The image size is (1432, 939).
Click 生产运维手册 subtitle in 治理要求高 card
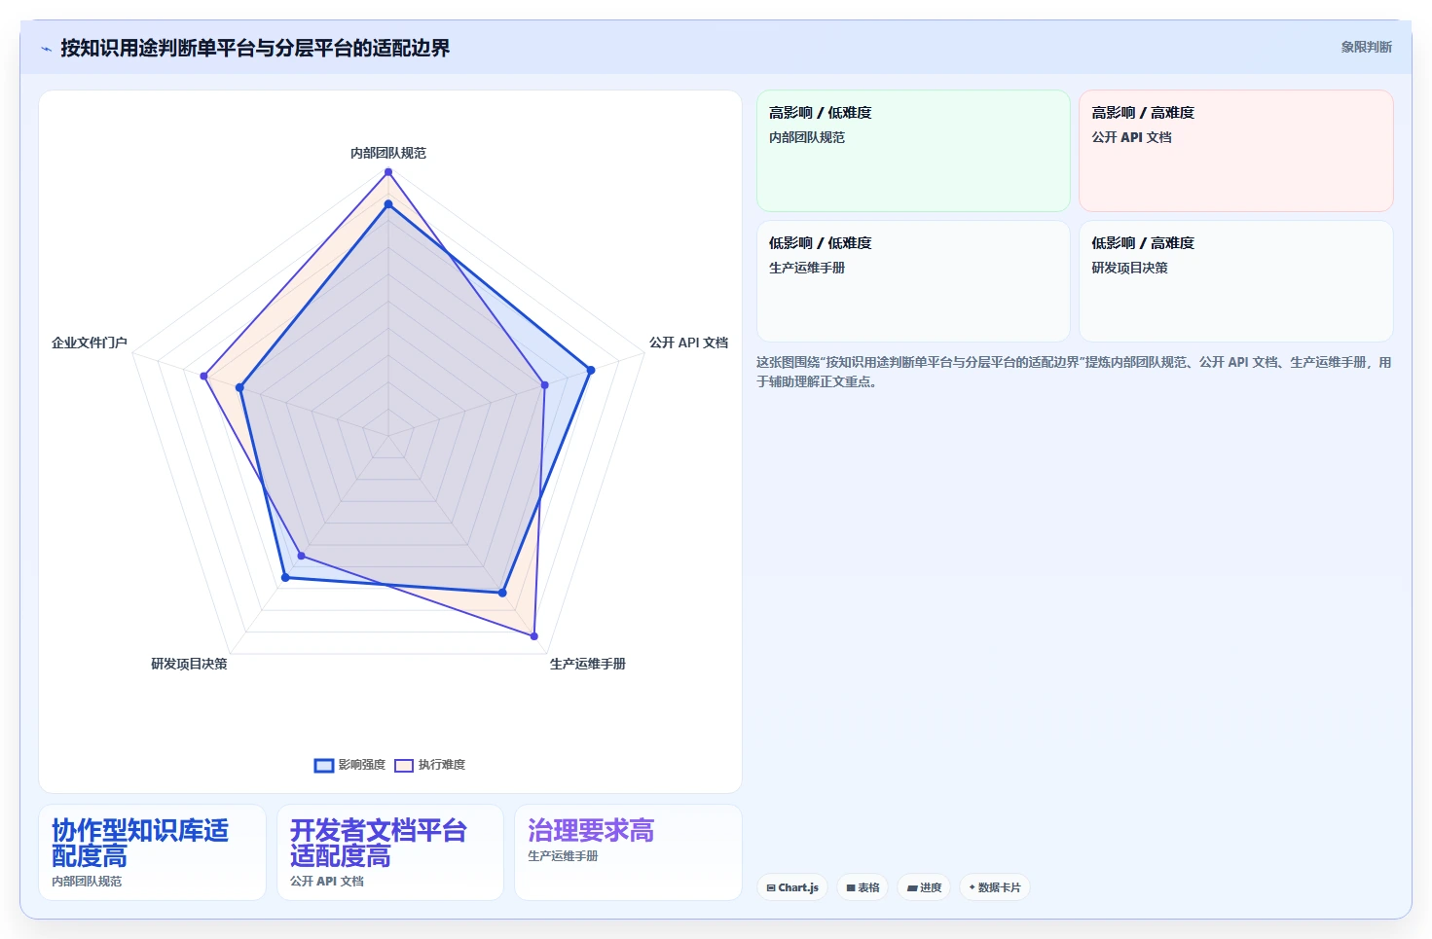click(563, 856)
